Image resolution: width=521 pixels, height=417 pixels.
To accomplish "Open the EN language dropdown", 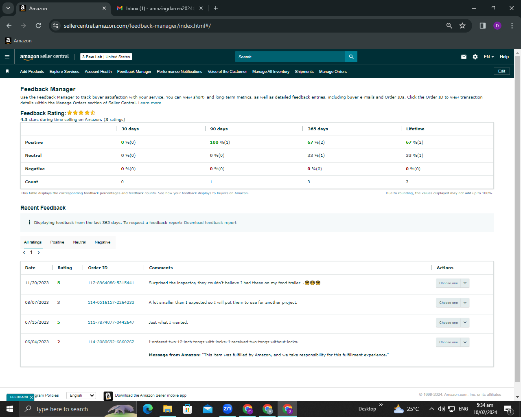I will click(488, 57).
